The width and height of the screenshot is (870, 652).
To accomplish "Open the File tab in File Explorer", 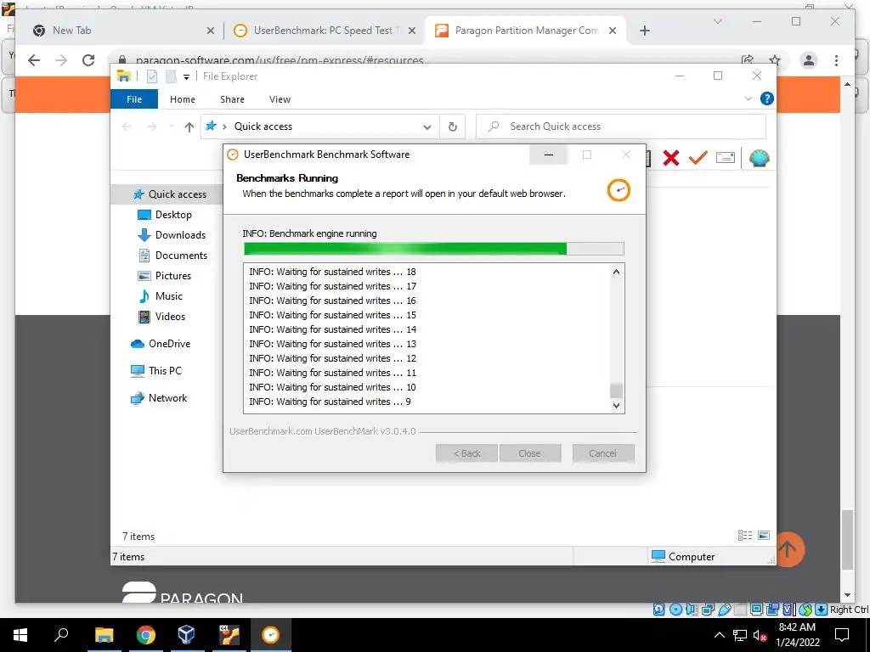I will point(134,99).
